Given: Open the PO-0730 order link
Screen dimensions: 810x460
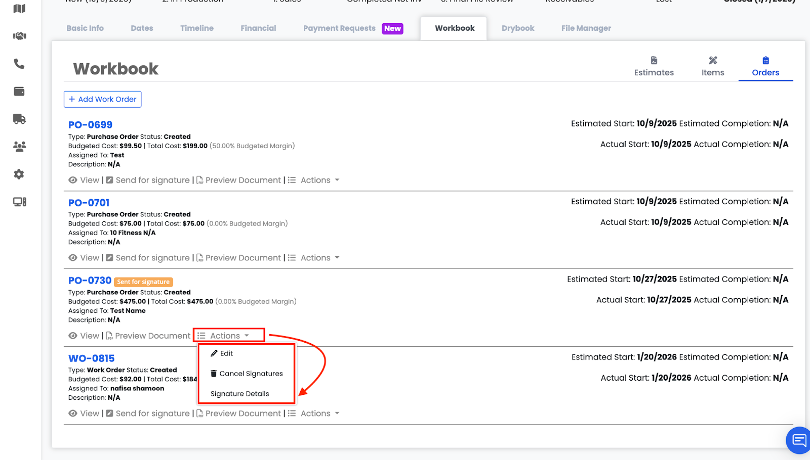Looking at the screenshot, I should 90,281.
